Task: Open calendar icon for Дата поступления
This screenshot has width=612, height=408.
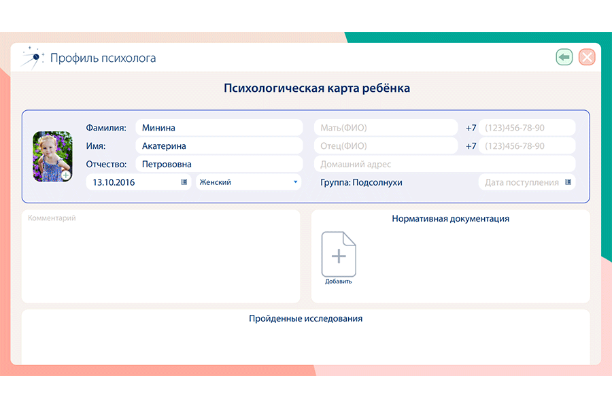Action: 568,182
